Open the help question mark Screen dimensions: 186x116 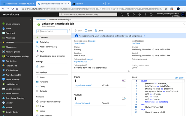(145, 14)
